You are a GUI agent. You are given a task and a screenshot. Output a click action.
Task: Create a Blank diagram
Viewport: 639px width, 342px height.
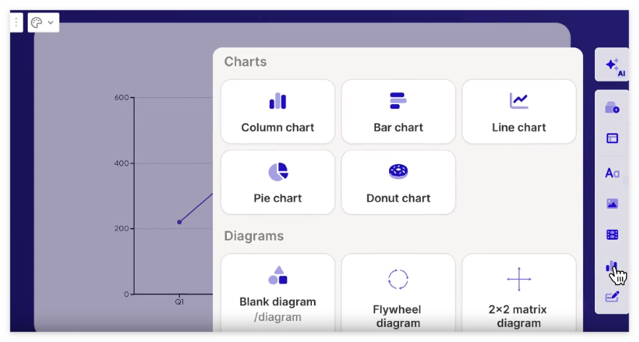[278, 293]
